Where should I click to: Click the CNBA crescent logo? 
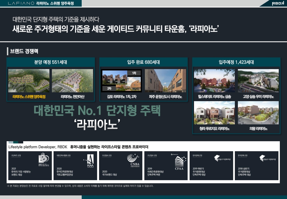[134, 160]
